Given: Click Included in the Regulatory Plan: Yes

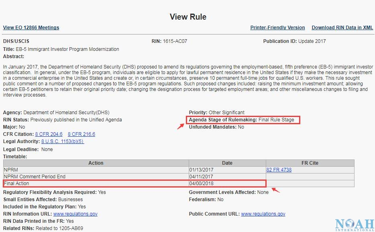Looking at the screenshot, I should (45, 207).
